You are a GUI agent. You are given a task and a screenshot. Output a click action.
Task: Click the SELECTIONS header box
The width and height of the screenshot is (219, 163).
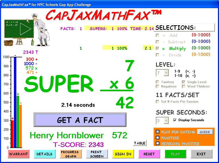[x=184, y=27]
